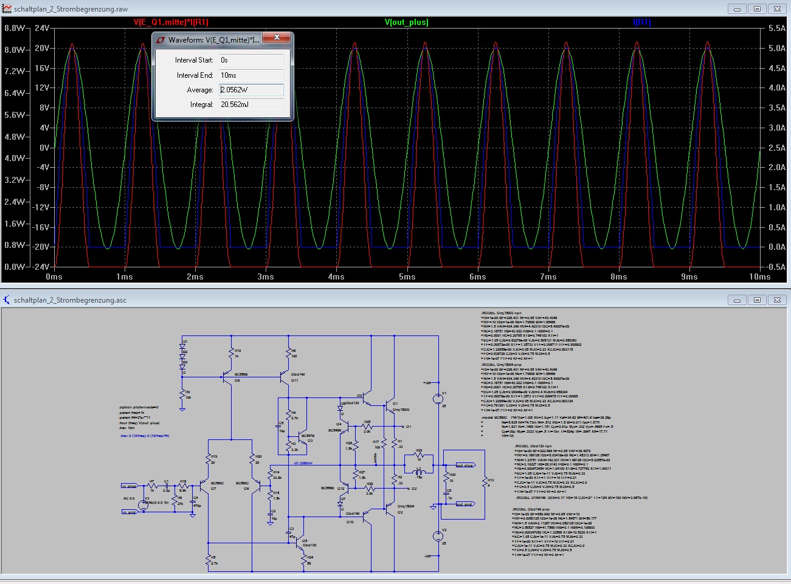Click the out_plus net label
Screen dimensions: 791x584
[465, 465]
